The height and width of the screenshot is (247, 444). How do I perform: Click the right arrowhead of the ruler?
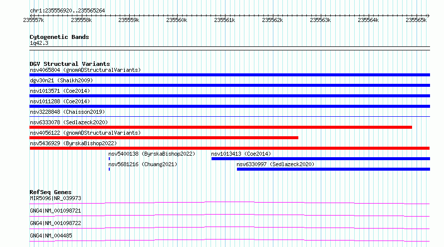pyautogui.click(x=429, y=15)
